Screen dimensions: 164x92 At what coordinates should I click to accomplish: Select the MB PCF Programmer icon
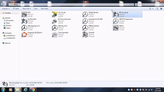(116, 21)
